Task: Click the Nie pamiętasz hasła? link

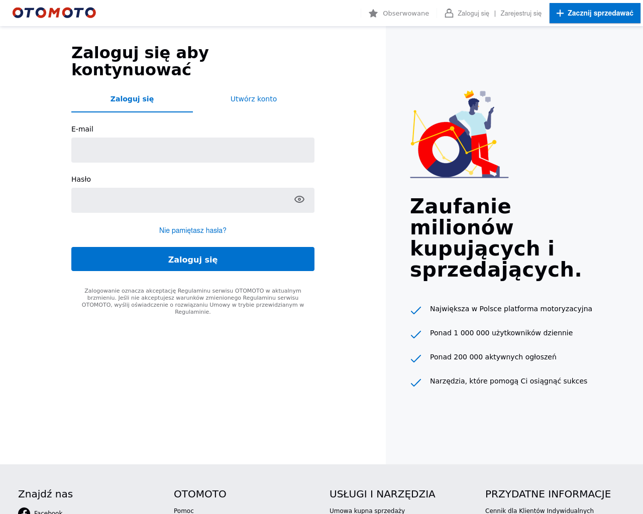Action: 193,230
